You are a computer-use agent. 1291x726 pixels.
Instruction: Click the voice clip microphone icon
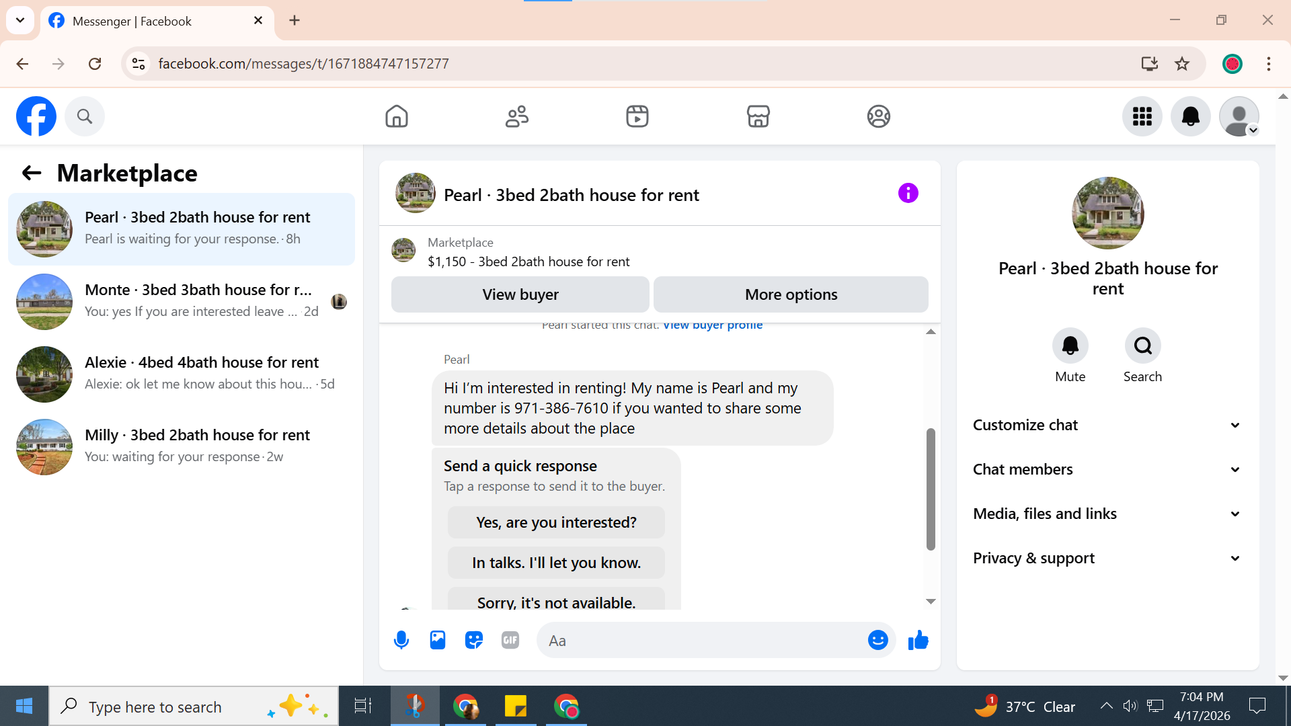[x=401, y=640]
